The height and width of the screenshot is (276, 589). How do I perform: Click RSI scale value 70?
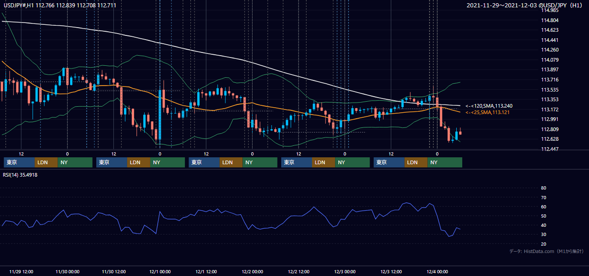(x=543, y=197)
